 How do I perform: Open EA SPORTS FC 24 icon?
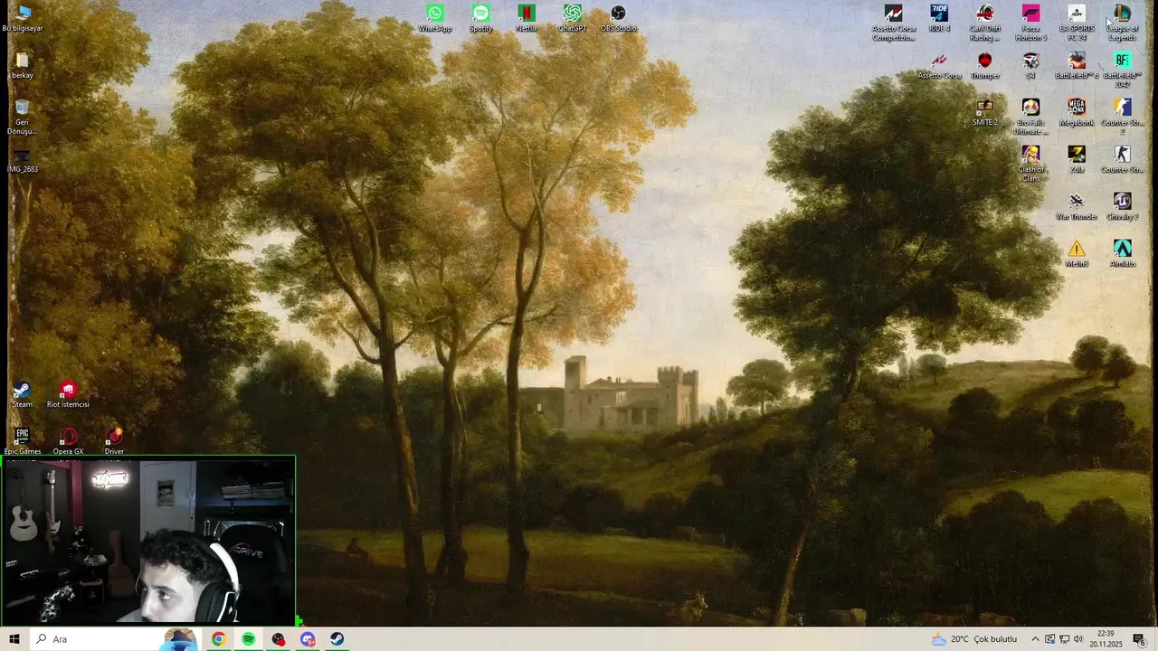pos(1077,23)
